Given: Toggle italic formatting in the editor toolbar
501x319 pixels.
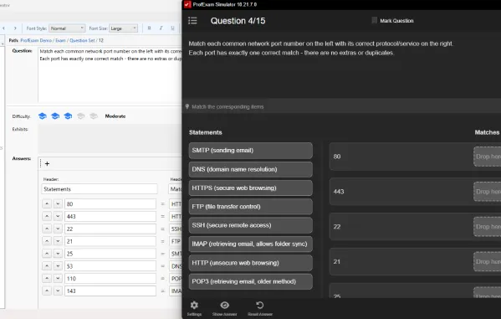Looking at the screenshot, I should (x=161, y=28).
